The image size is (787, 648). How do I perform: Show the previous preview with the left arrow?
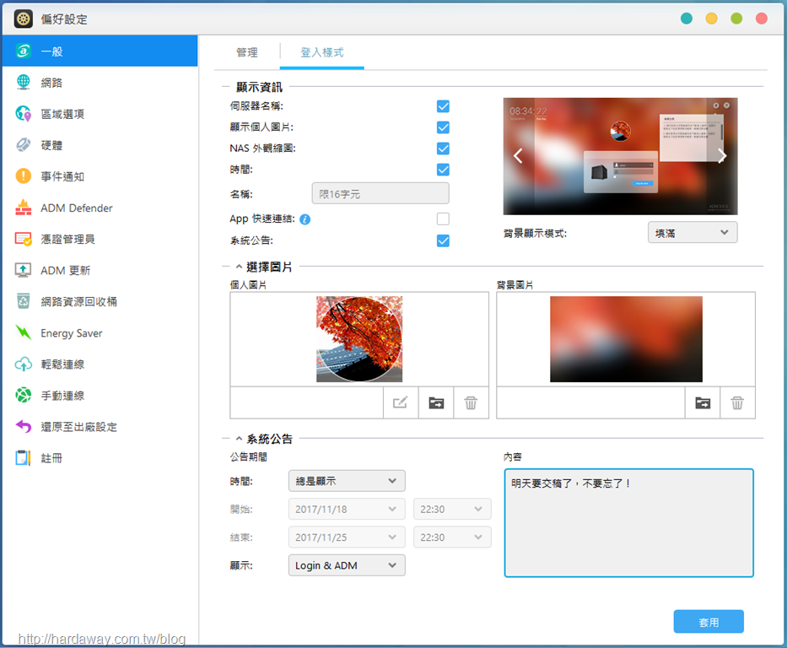coord(518,156)
